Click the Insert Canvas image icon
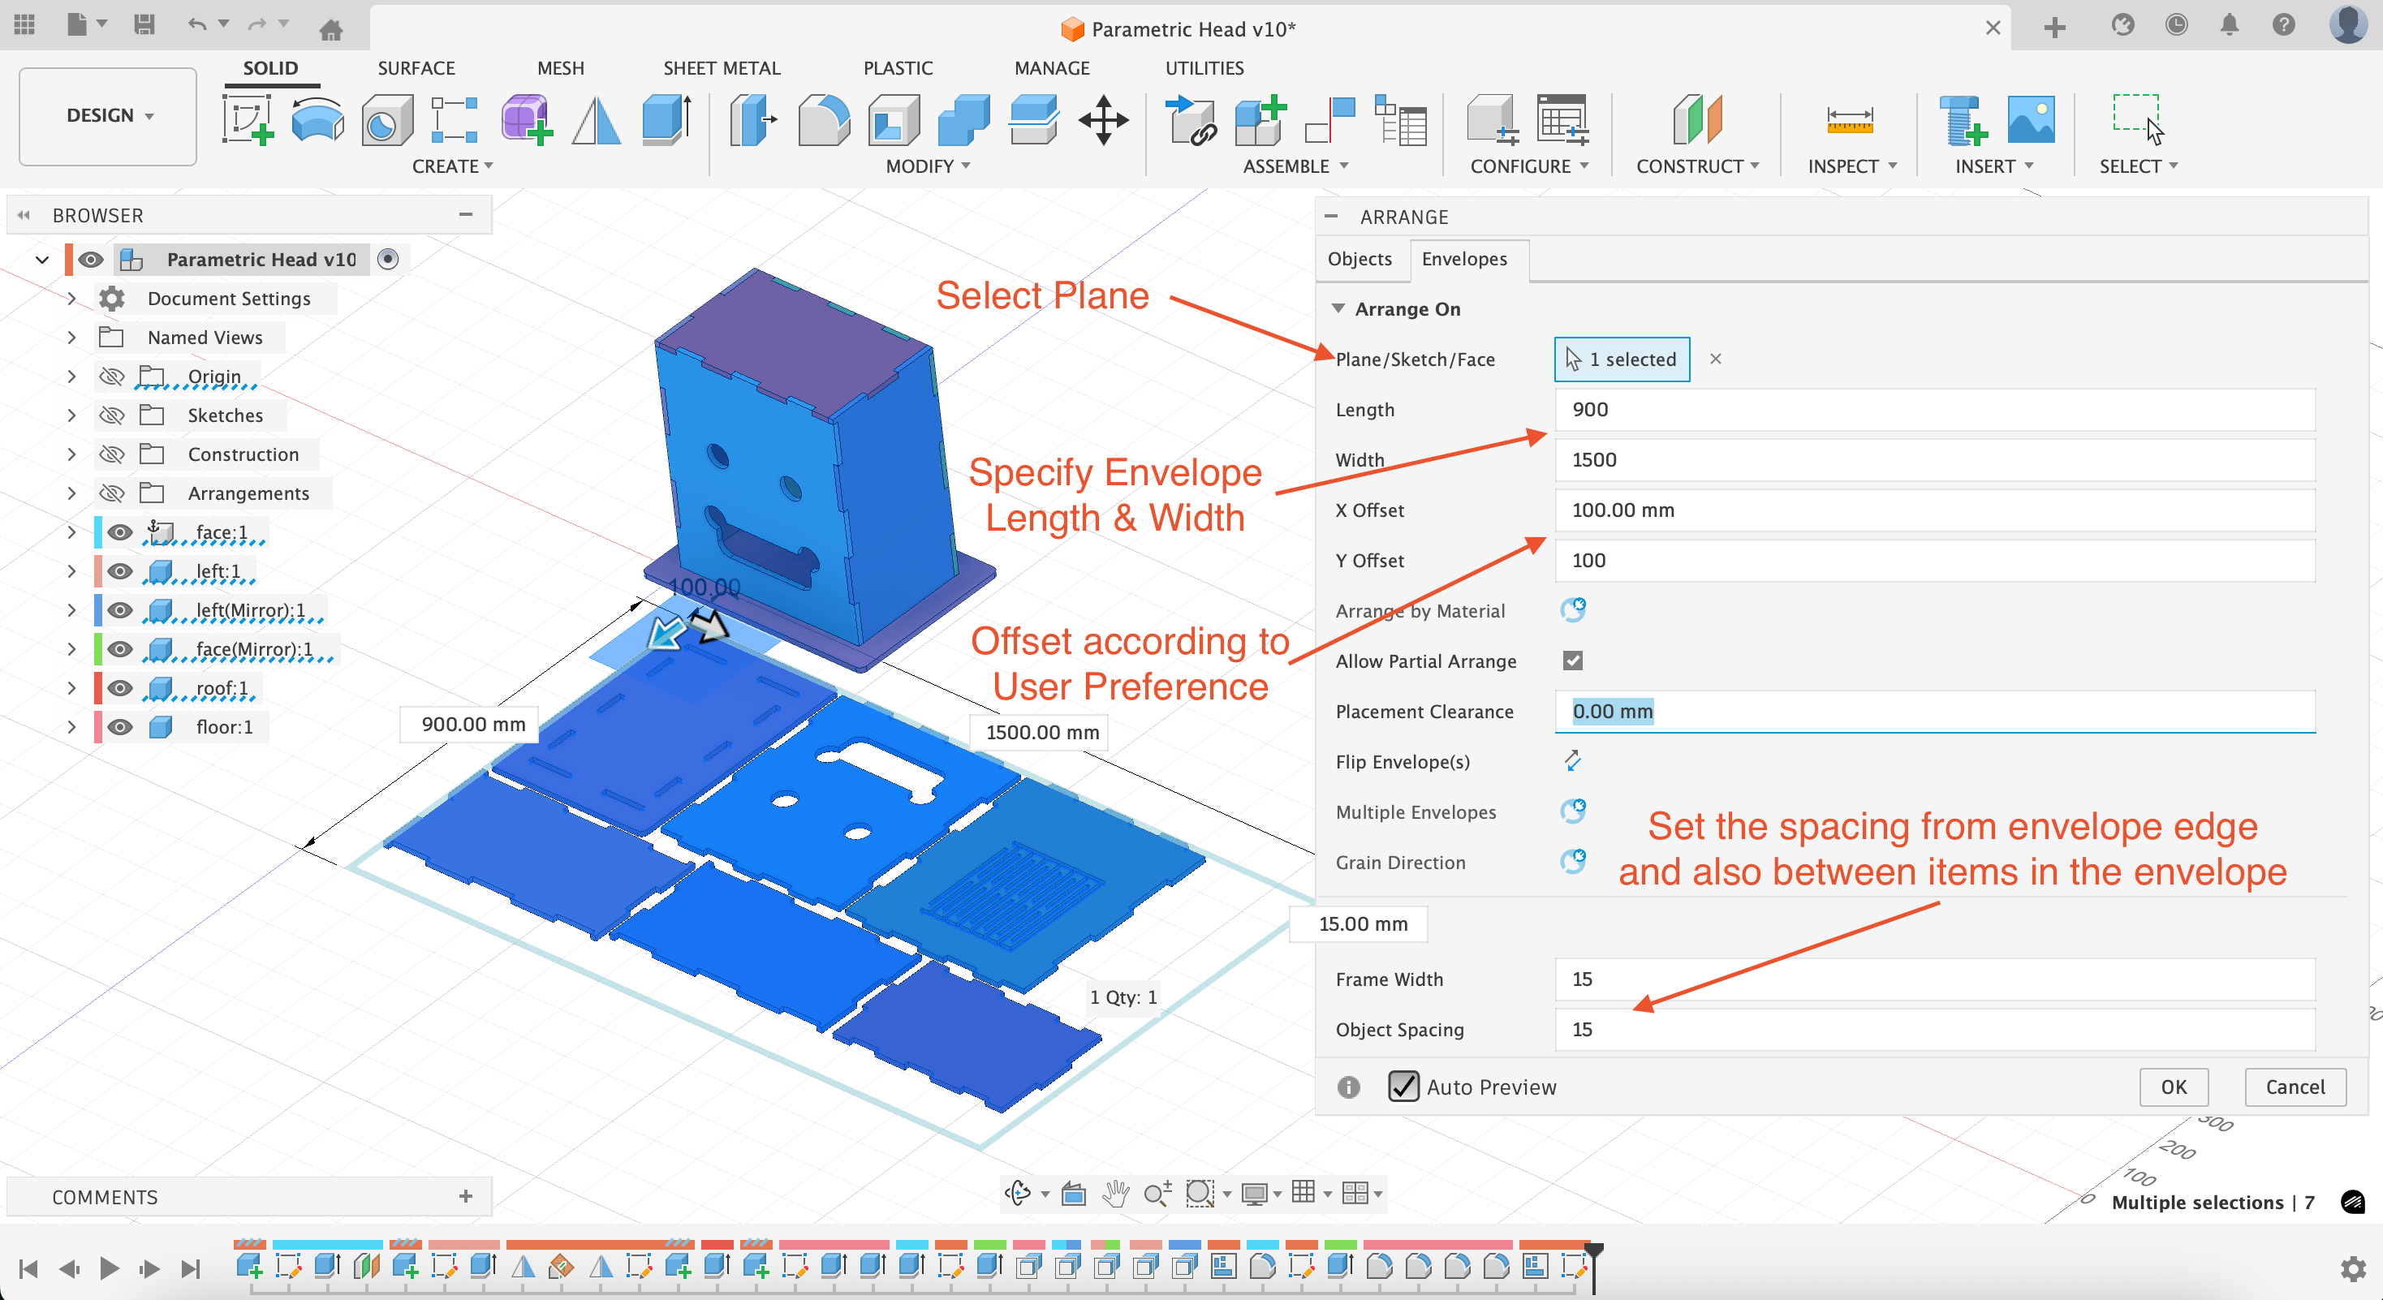2383x1300 pixels. [x=2031, y=120]
